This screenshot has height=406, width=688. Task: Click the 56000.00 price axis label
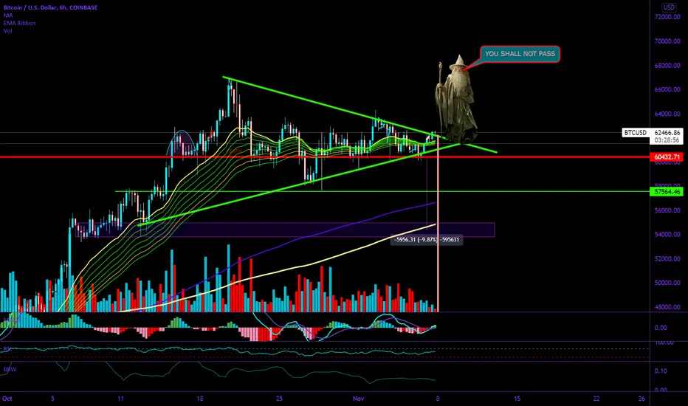(x=667, y=210)
